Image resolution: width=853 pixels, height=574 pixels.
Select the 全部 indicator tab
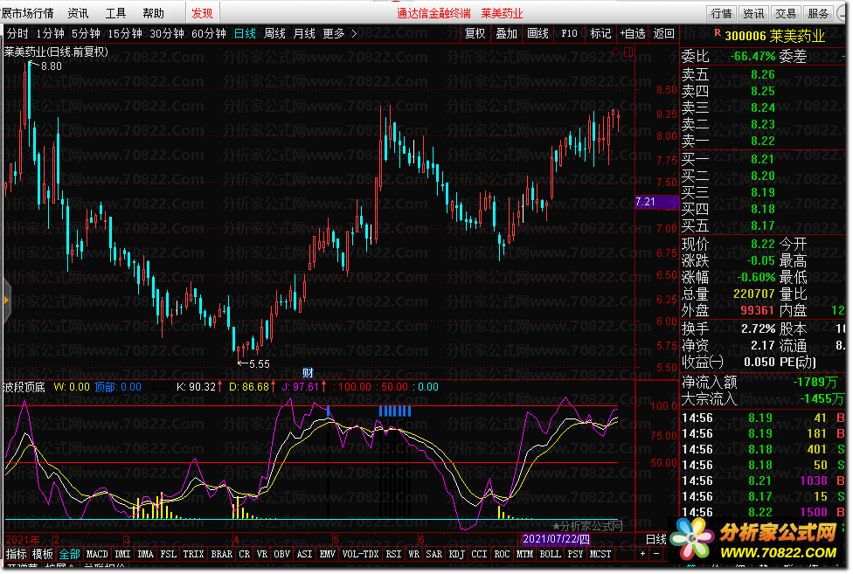point(70,554)
